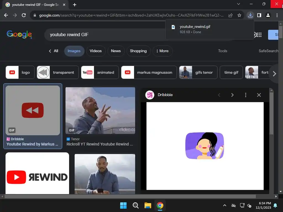Click the large preview GIF image

205,146
